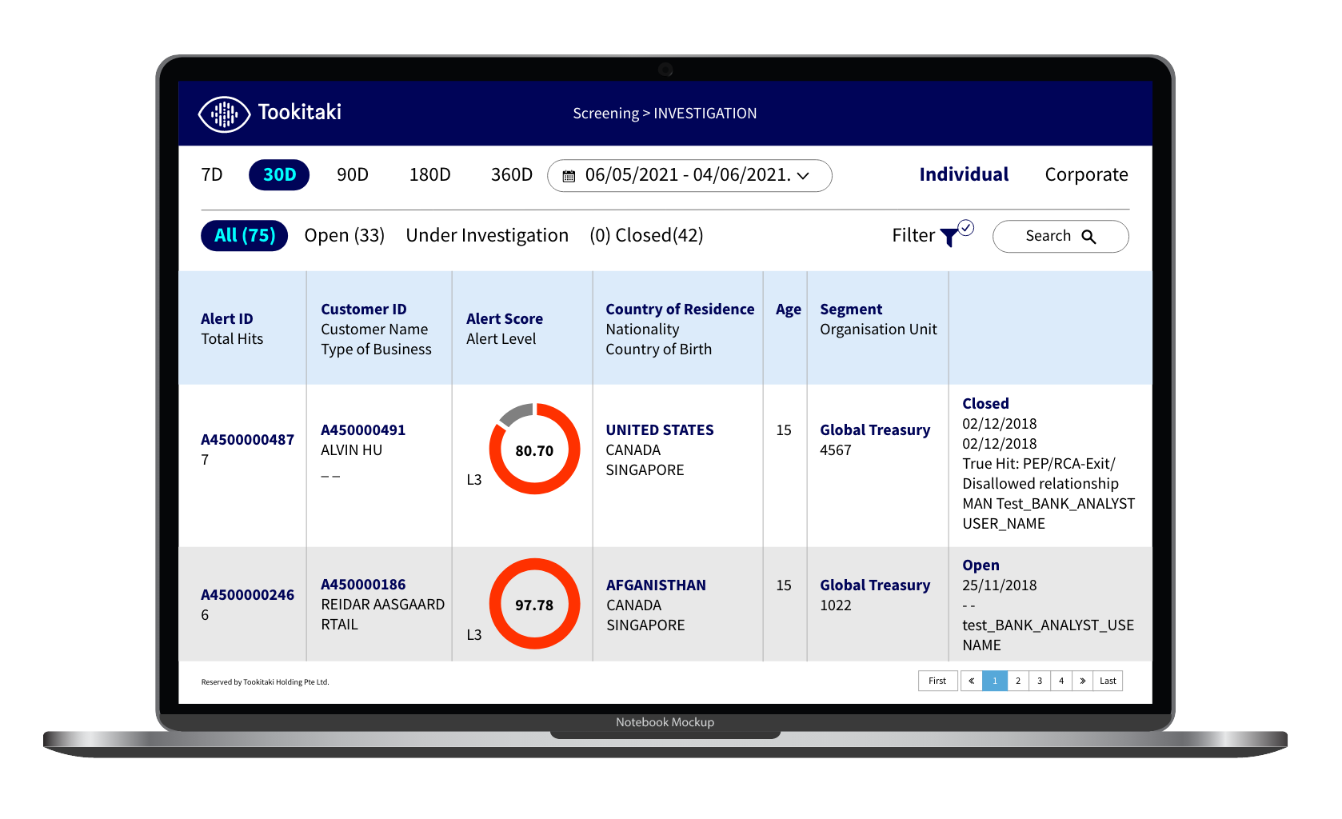
Task: Go to Last page
Action: [x=1108, y=681]
